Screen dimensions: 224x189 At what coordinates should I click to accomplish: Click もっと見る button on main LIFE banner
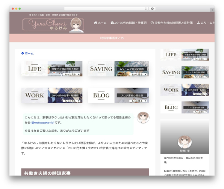click(71, 74)
